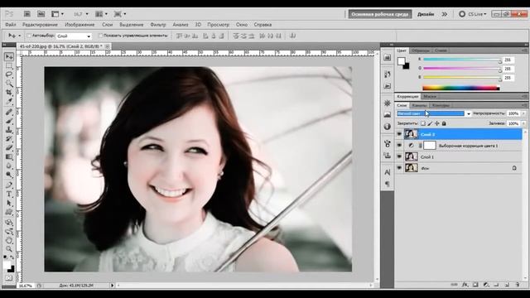Switch to the Маски tab

click(x=430, y=97)
